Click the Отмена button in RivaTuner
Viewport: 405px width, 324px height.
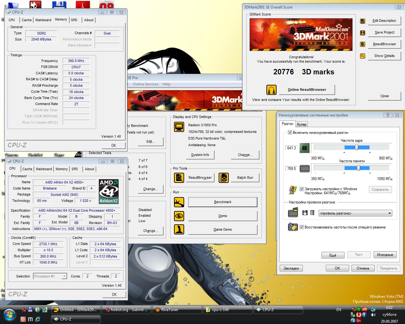click(363, 268)
